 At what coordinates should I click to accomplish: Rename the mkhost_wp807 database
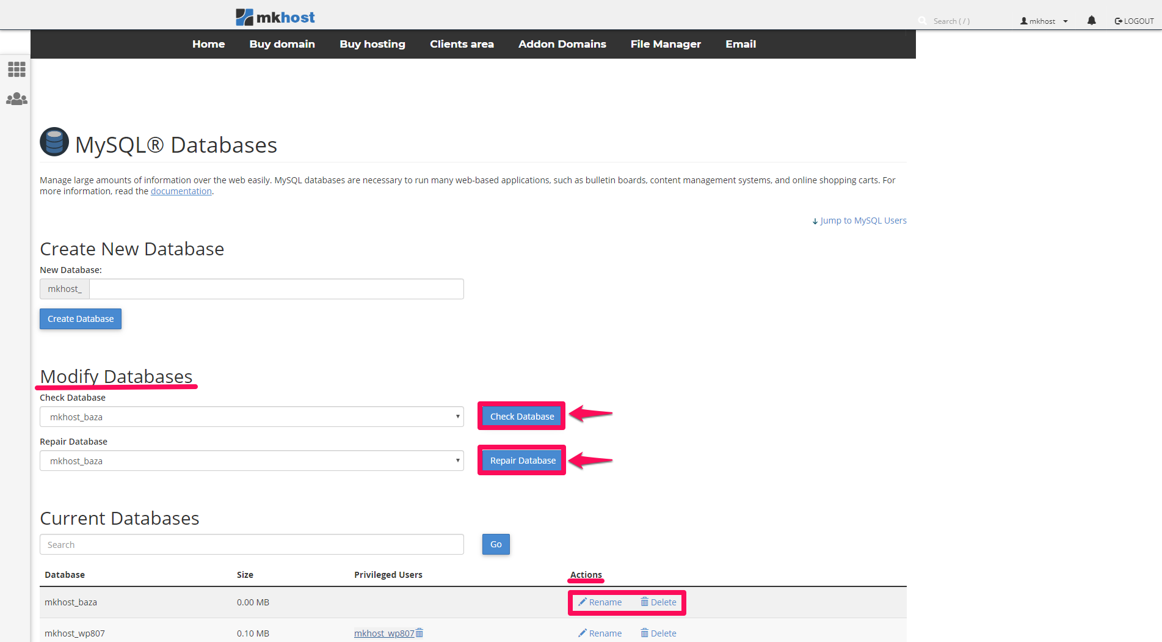click(x=600, y=633)
